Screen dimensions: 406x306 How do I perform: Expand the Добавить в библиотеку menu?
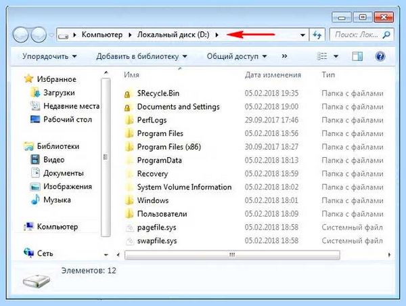pyautogui.click(x=141, y=56)
